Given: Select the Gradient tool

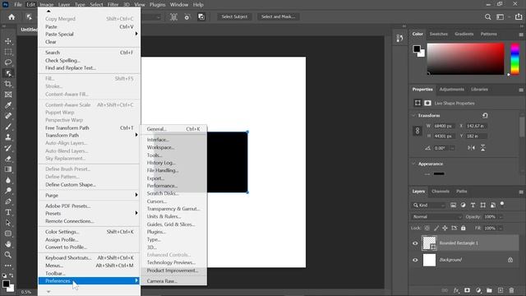Looking at the screenshot, I should 8,169.
